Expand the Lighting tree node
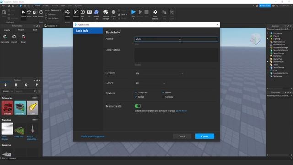The height and width of the screenshot is (165, 293). pos(268,39)
